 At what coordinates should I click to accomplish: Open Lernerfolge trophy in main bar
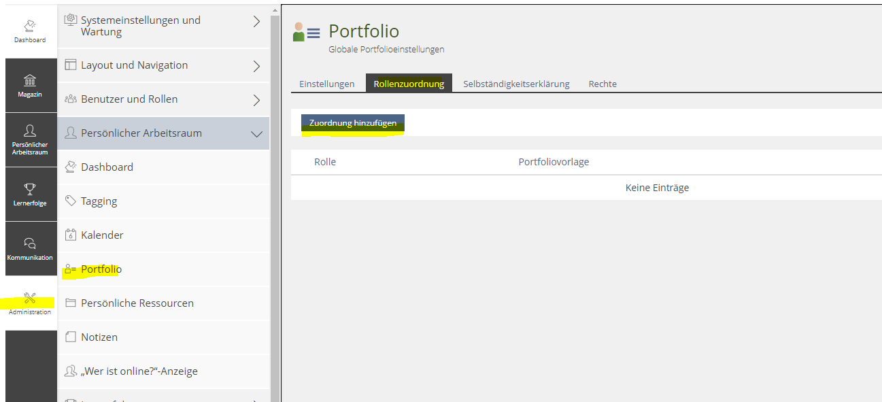(x=30, y=194)
